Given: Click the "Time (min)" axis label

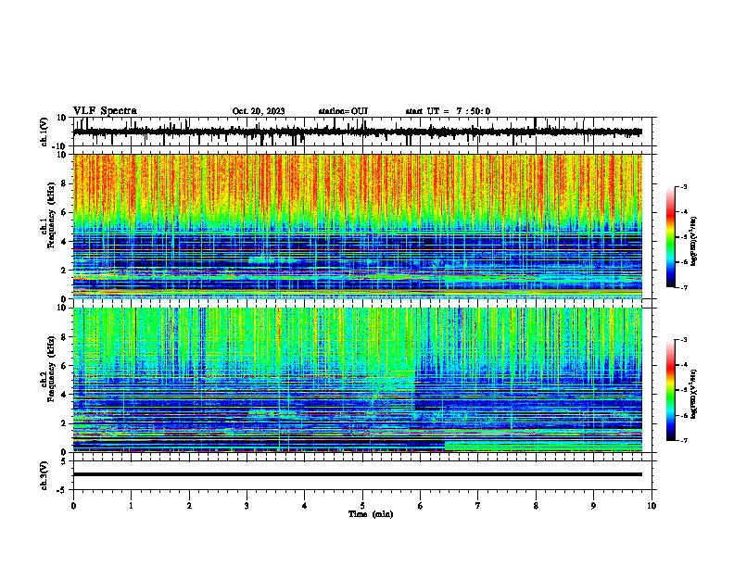Looking at the screenshot, I should [371, 514].
